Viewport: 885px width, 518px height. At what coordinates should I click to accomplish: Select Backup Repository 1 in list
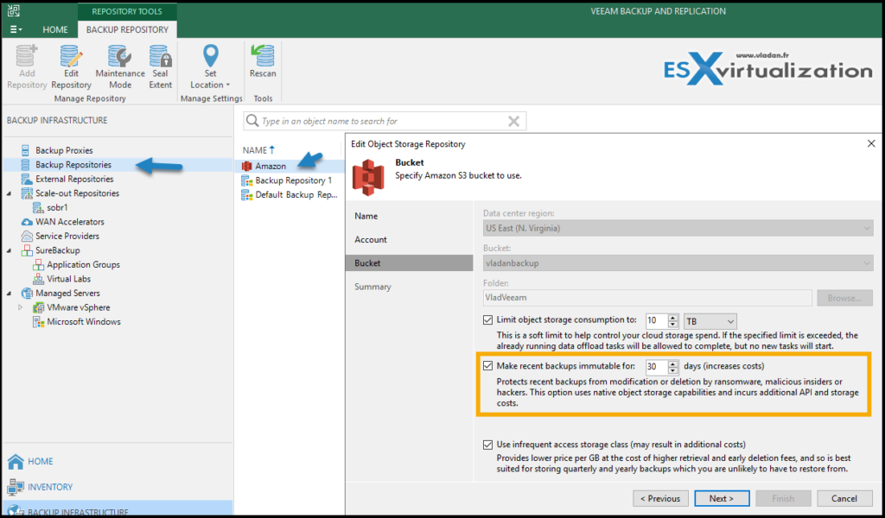coord(292,180)
